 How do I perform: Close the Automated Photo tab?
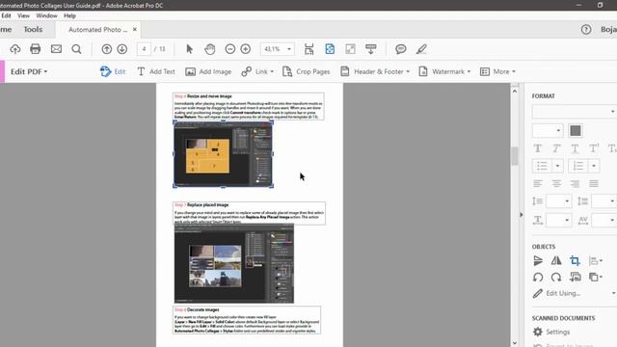[135, 30]
